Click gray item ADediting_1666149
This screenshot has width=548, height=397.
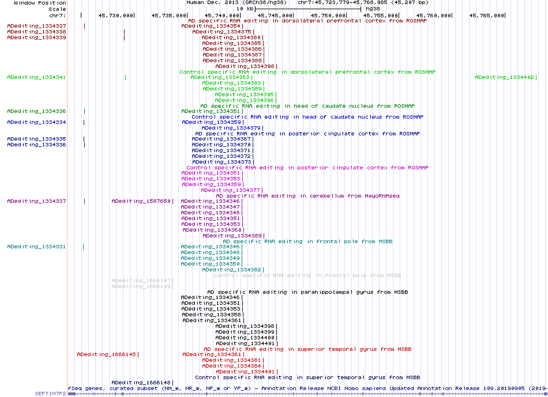click(141, 287)
